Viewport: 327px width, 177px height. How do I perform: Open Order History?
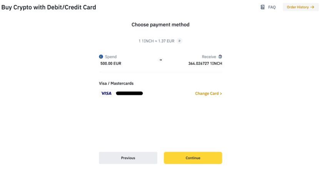[x=301, y=7]
